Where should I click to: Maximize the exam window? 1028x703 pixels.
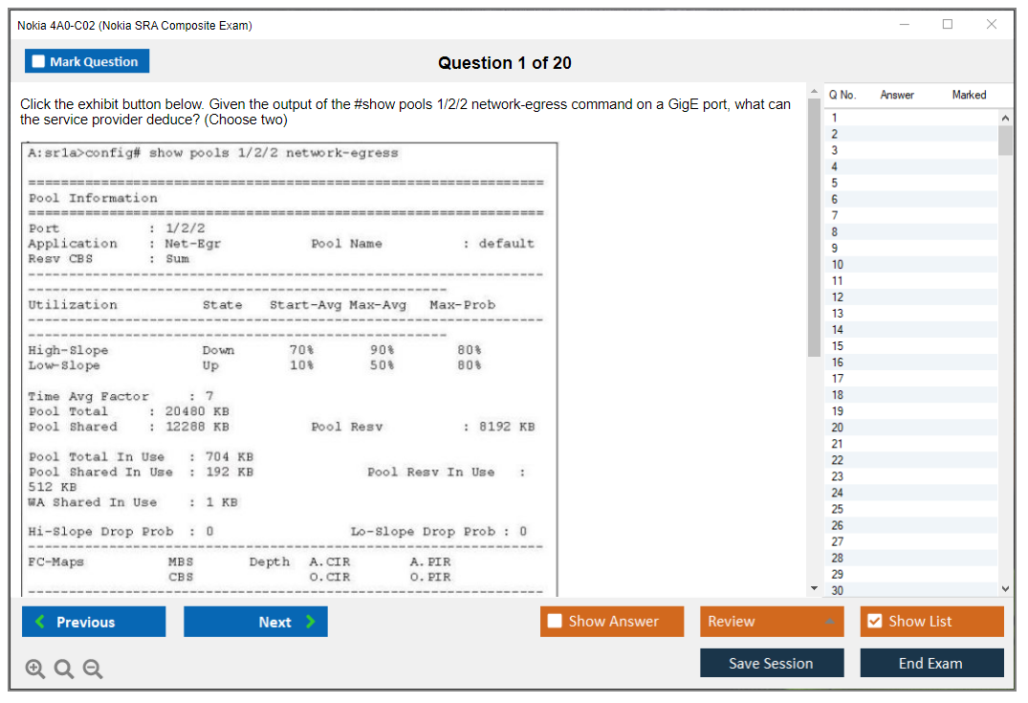click(947, 25)
